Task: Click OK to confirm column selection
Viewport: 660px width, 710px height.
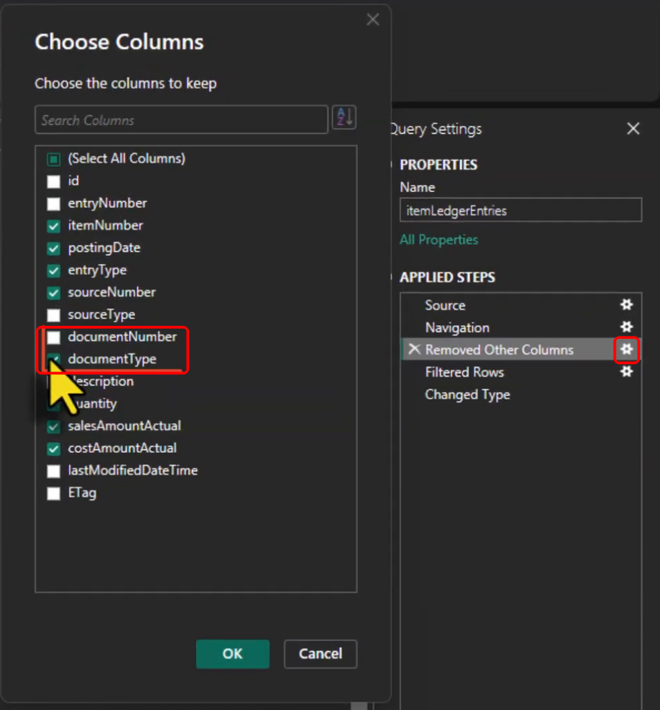Action: [x=233, y=654]
